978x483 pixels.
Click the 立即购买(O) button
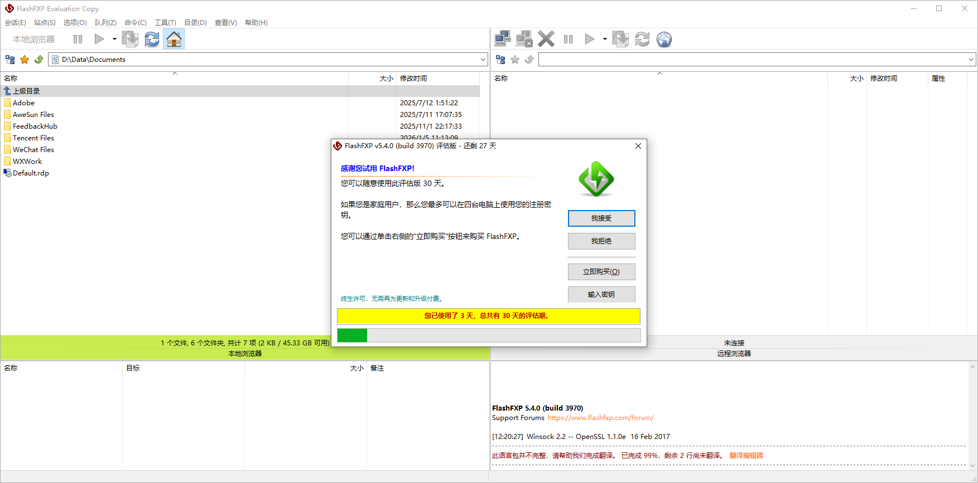[x=601, y=272]
